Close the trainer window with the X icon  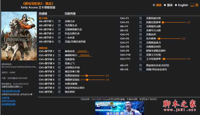click(x=197, y=5)
